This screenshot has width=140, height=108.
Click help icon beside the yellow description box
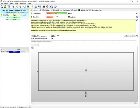(137, 20)
